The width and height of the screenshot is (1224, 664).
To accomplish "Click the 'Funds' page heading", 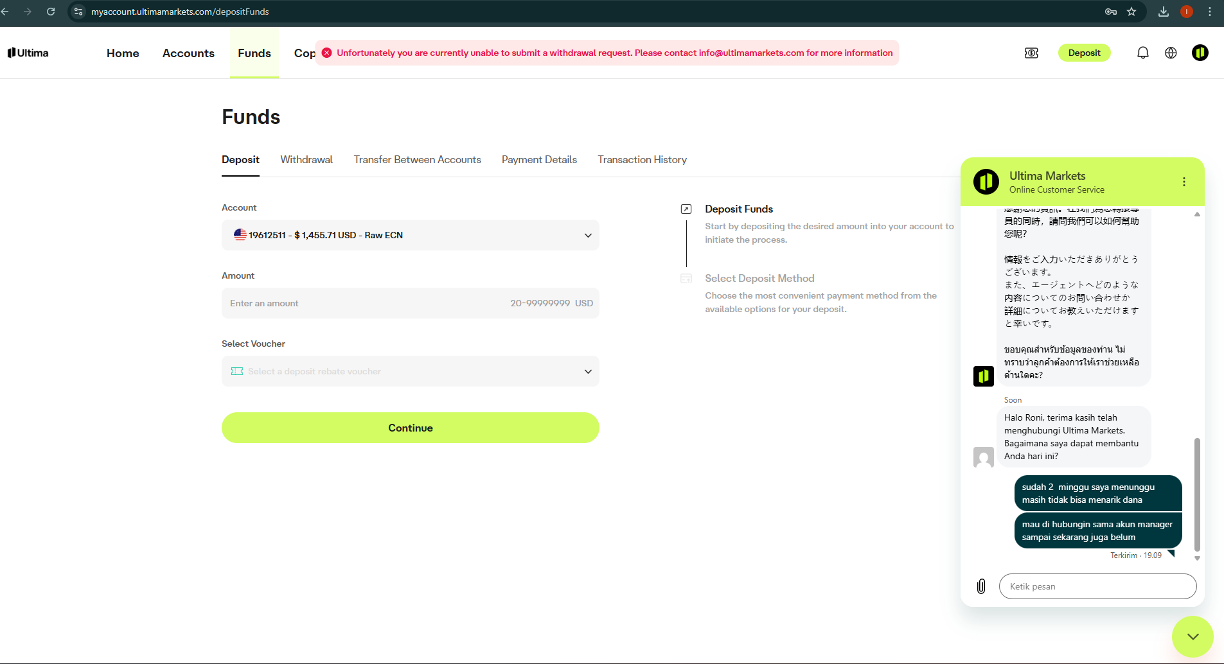I will (x=251, y=117).
